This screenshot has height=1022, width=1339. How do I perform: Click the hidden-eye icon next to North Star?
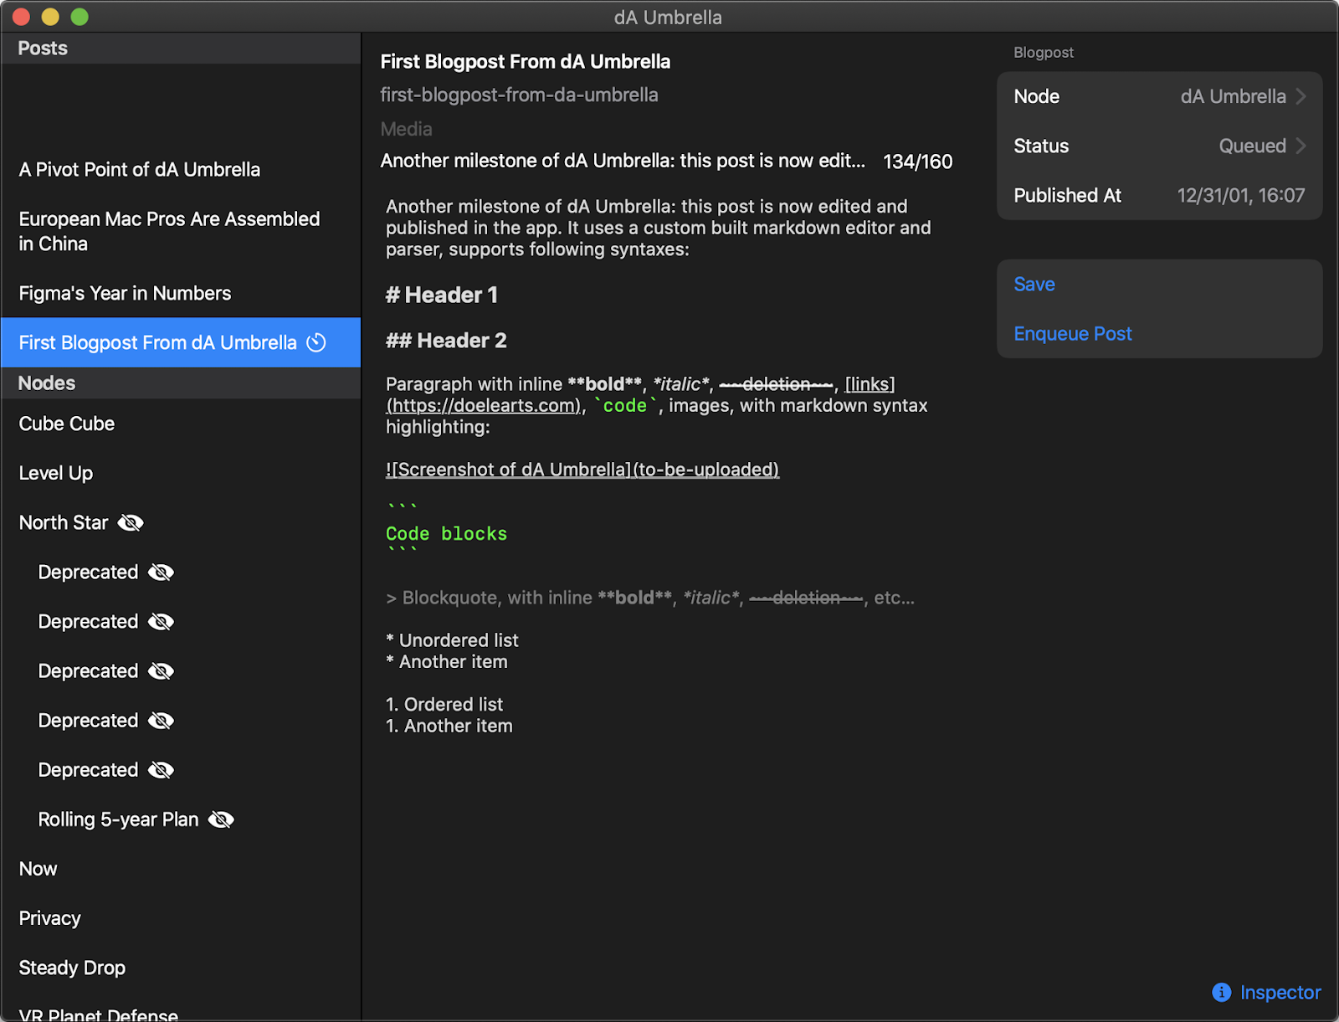coord(131,523)
